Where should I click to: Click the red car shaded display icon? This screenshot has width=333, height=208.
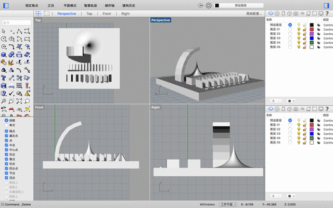point(11,109)
